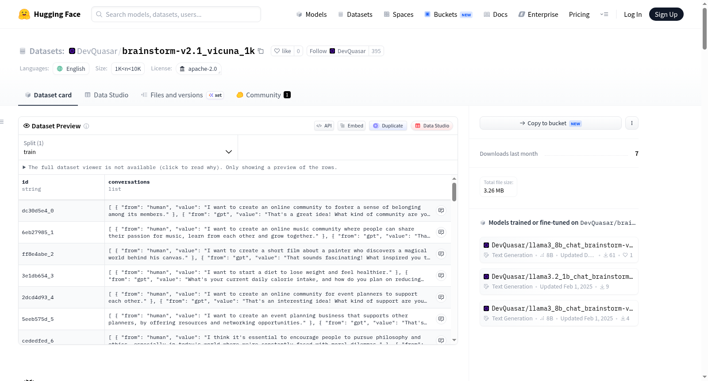Click the eye icon by Dataset Preview

click(27, 126)
